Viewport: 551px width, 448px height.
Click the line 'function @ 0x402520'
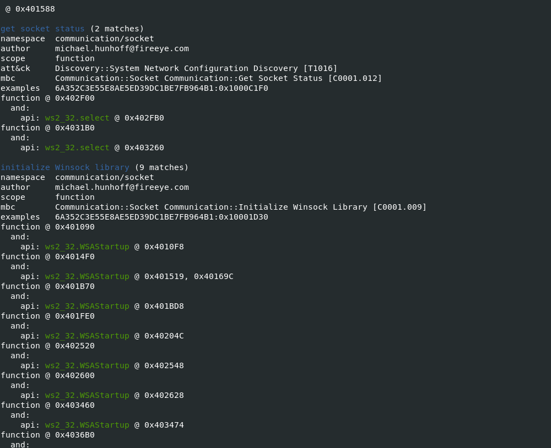tap(47, 346)
